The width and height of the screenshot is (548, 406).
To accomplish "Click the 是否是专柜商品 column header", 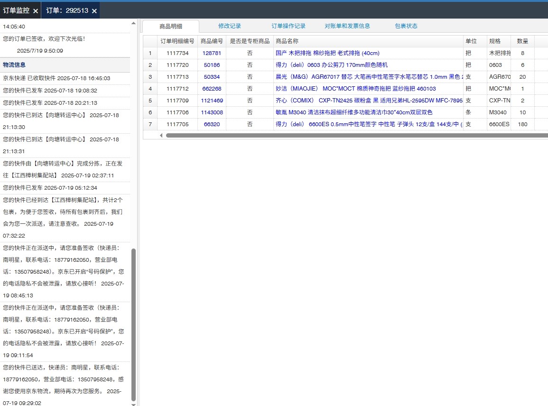I will click(x=250, y=41).
